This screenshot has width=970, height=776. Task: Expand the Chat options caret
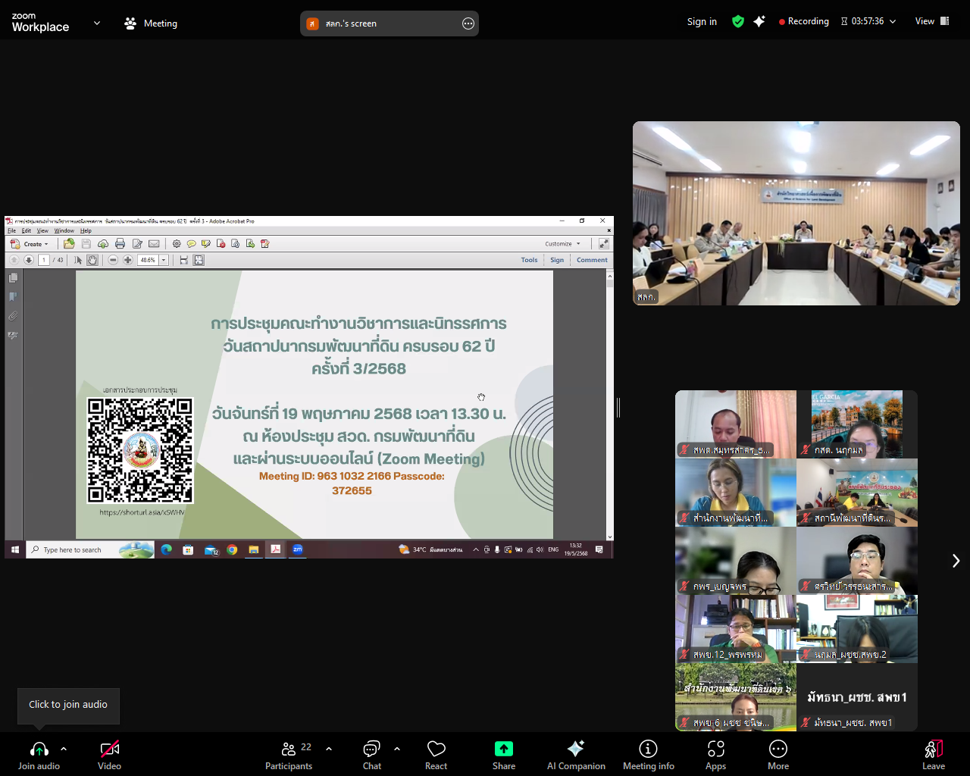pyautogui.click(x=397, y=749)
